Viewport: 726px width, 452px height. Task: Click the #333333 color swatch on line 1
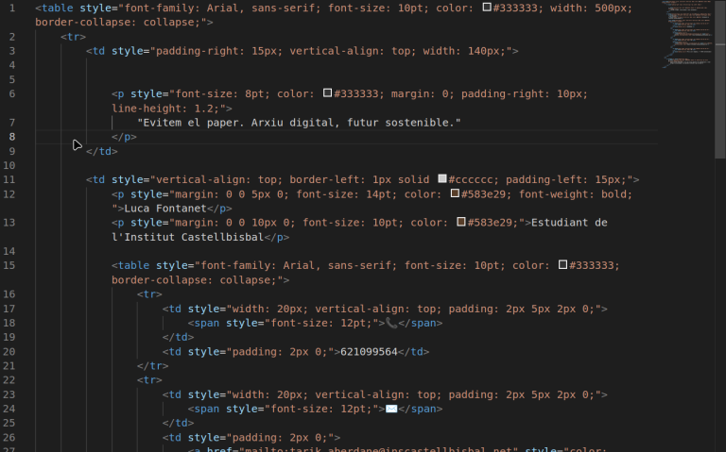coord(487,8)
